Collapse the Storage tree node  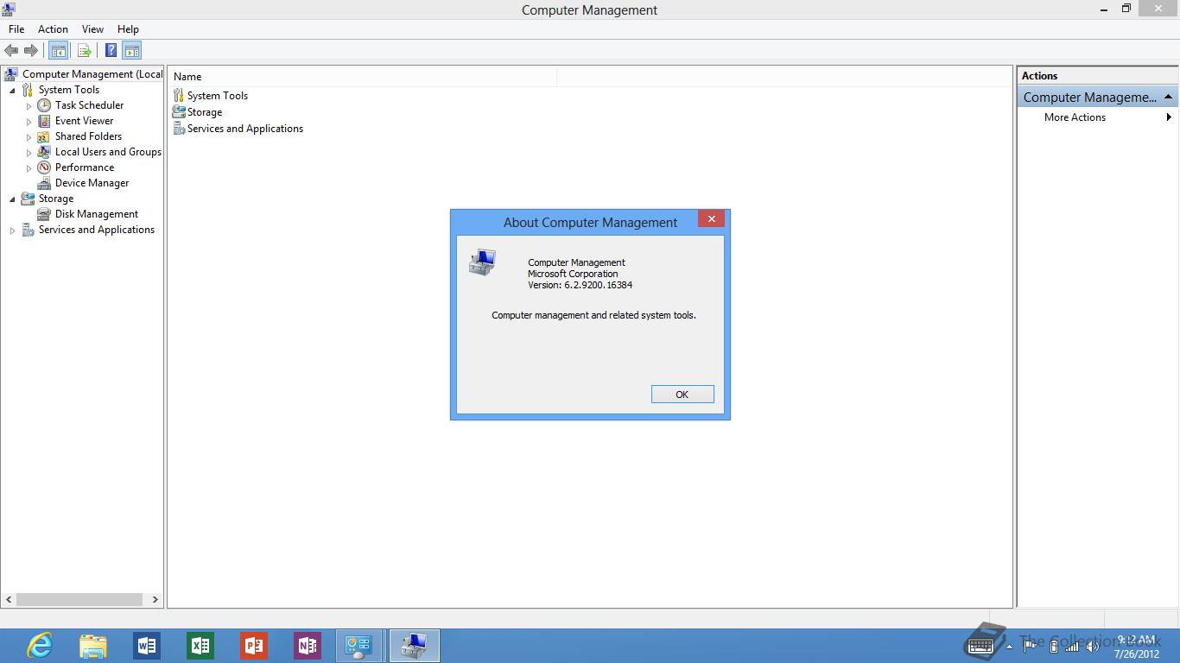click(12, 199)
